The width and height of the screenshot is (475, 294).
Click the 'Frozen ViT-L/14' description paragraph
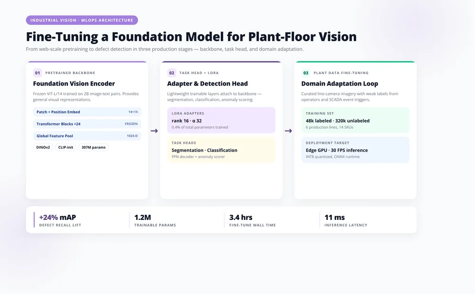click(x=85, y=96)
